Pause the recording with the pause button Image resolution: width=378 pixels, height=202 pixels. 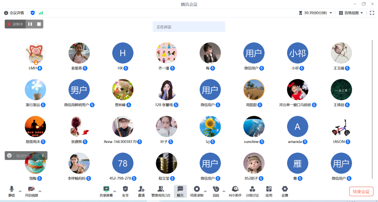point(30,24)
